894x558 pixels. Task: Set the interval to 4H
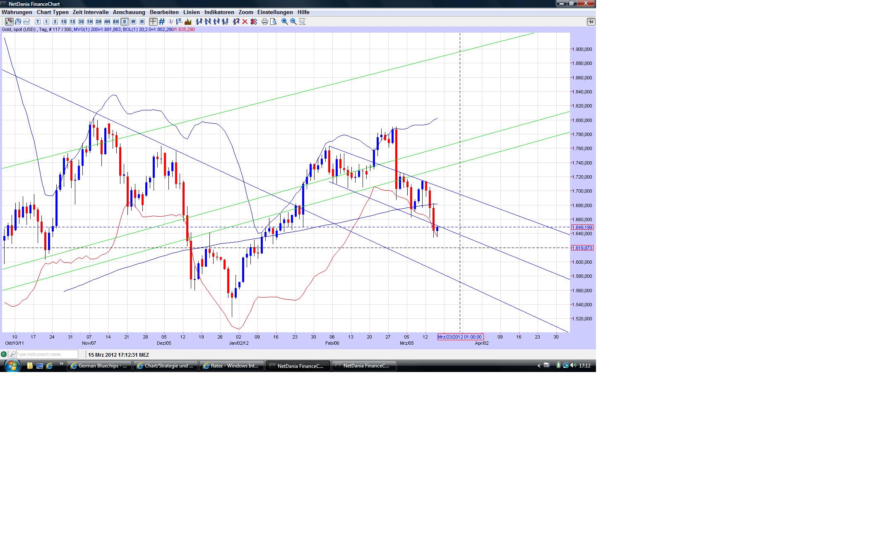coord(107,21)
